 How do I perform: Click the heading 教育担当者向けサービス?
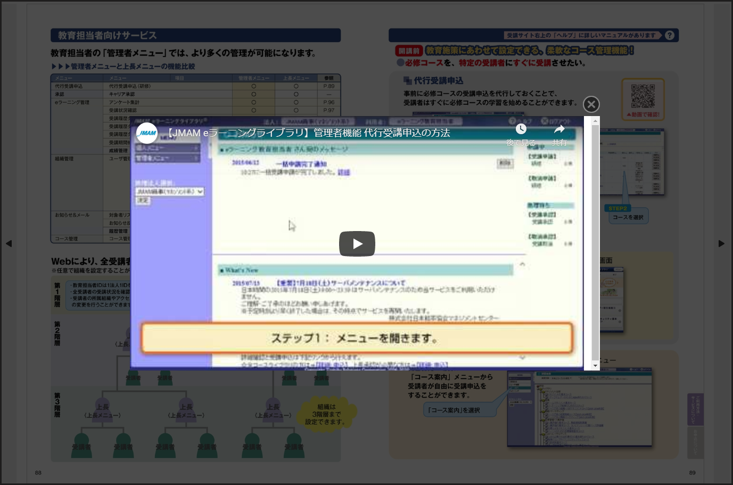point(107,36)
